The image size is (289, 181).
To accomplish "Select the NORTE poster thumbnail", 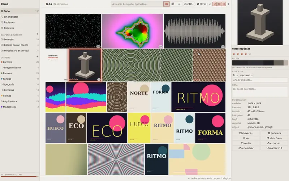I will tap(139, 97).
